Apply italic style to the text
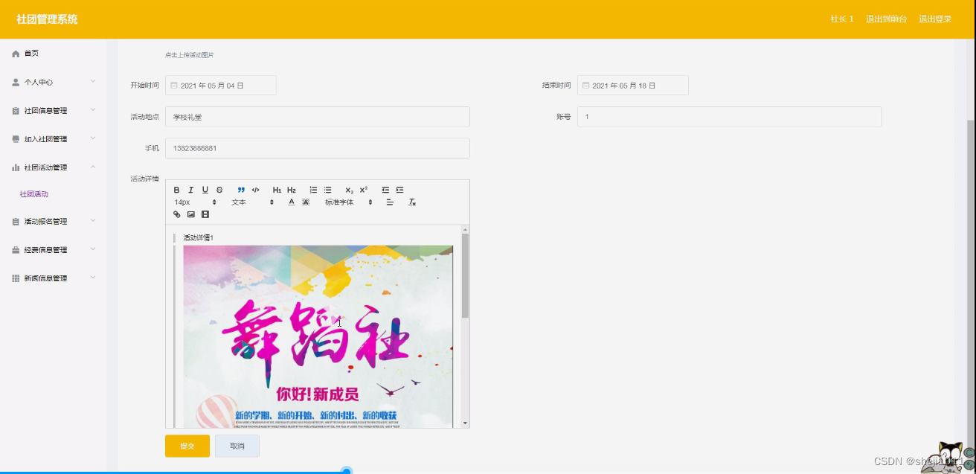The image size is (976, 474). [190, 189]
